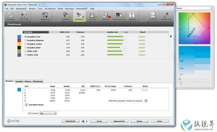Open the Scorecard toolbar icon
Viewport: 217px width, 132px height.
[153, 16]
